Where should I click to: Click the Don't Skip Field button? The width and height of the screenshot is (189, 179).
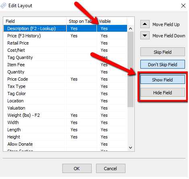tap(162, 64)
